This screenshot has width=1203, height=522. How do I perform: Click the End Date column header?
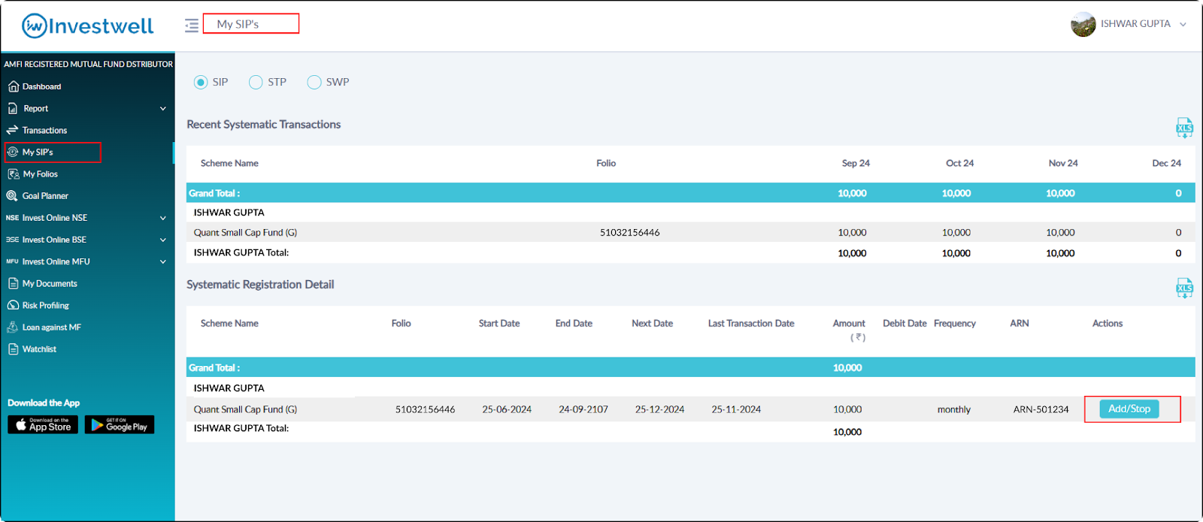click(574, 323)
